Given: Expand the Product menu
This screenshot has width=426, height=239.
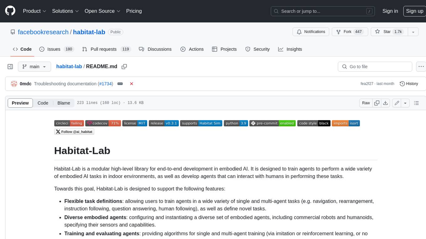Looking at the screenshot, I should (x=34, y=11).
